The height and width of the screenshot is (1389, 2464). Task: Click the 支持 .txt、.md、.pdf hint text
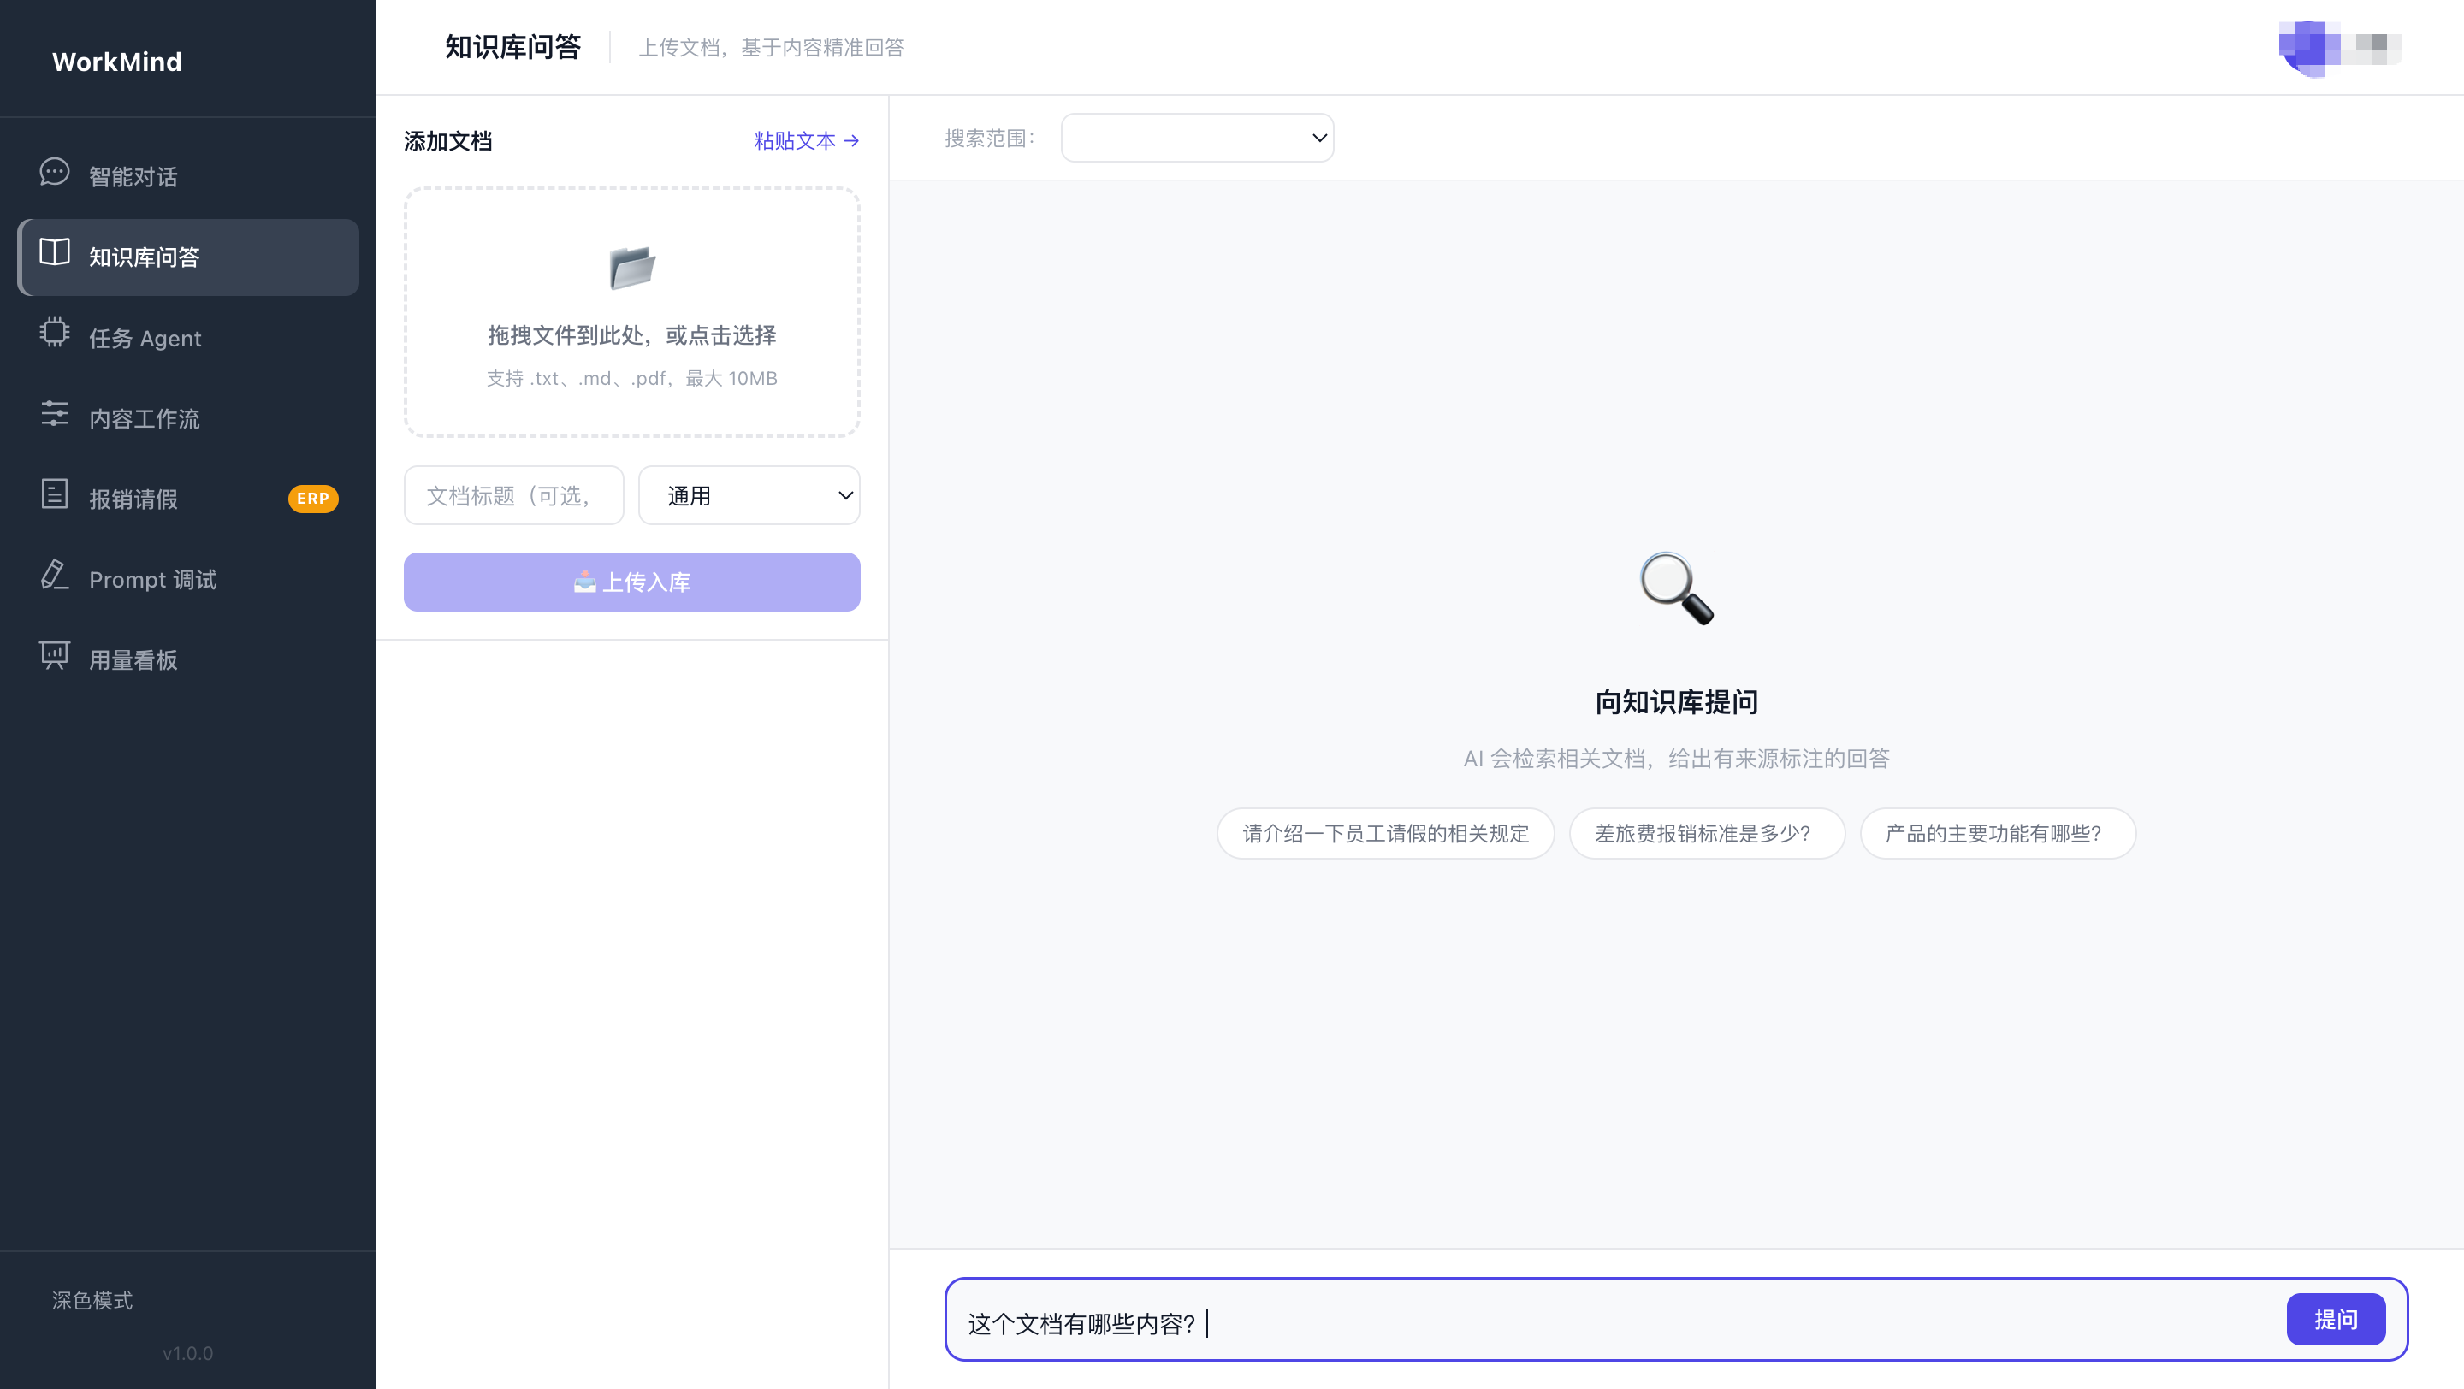[631, 377]
